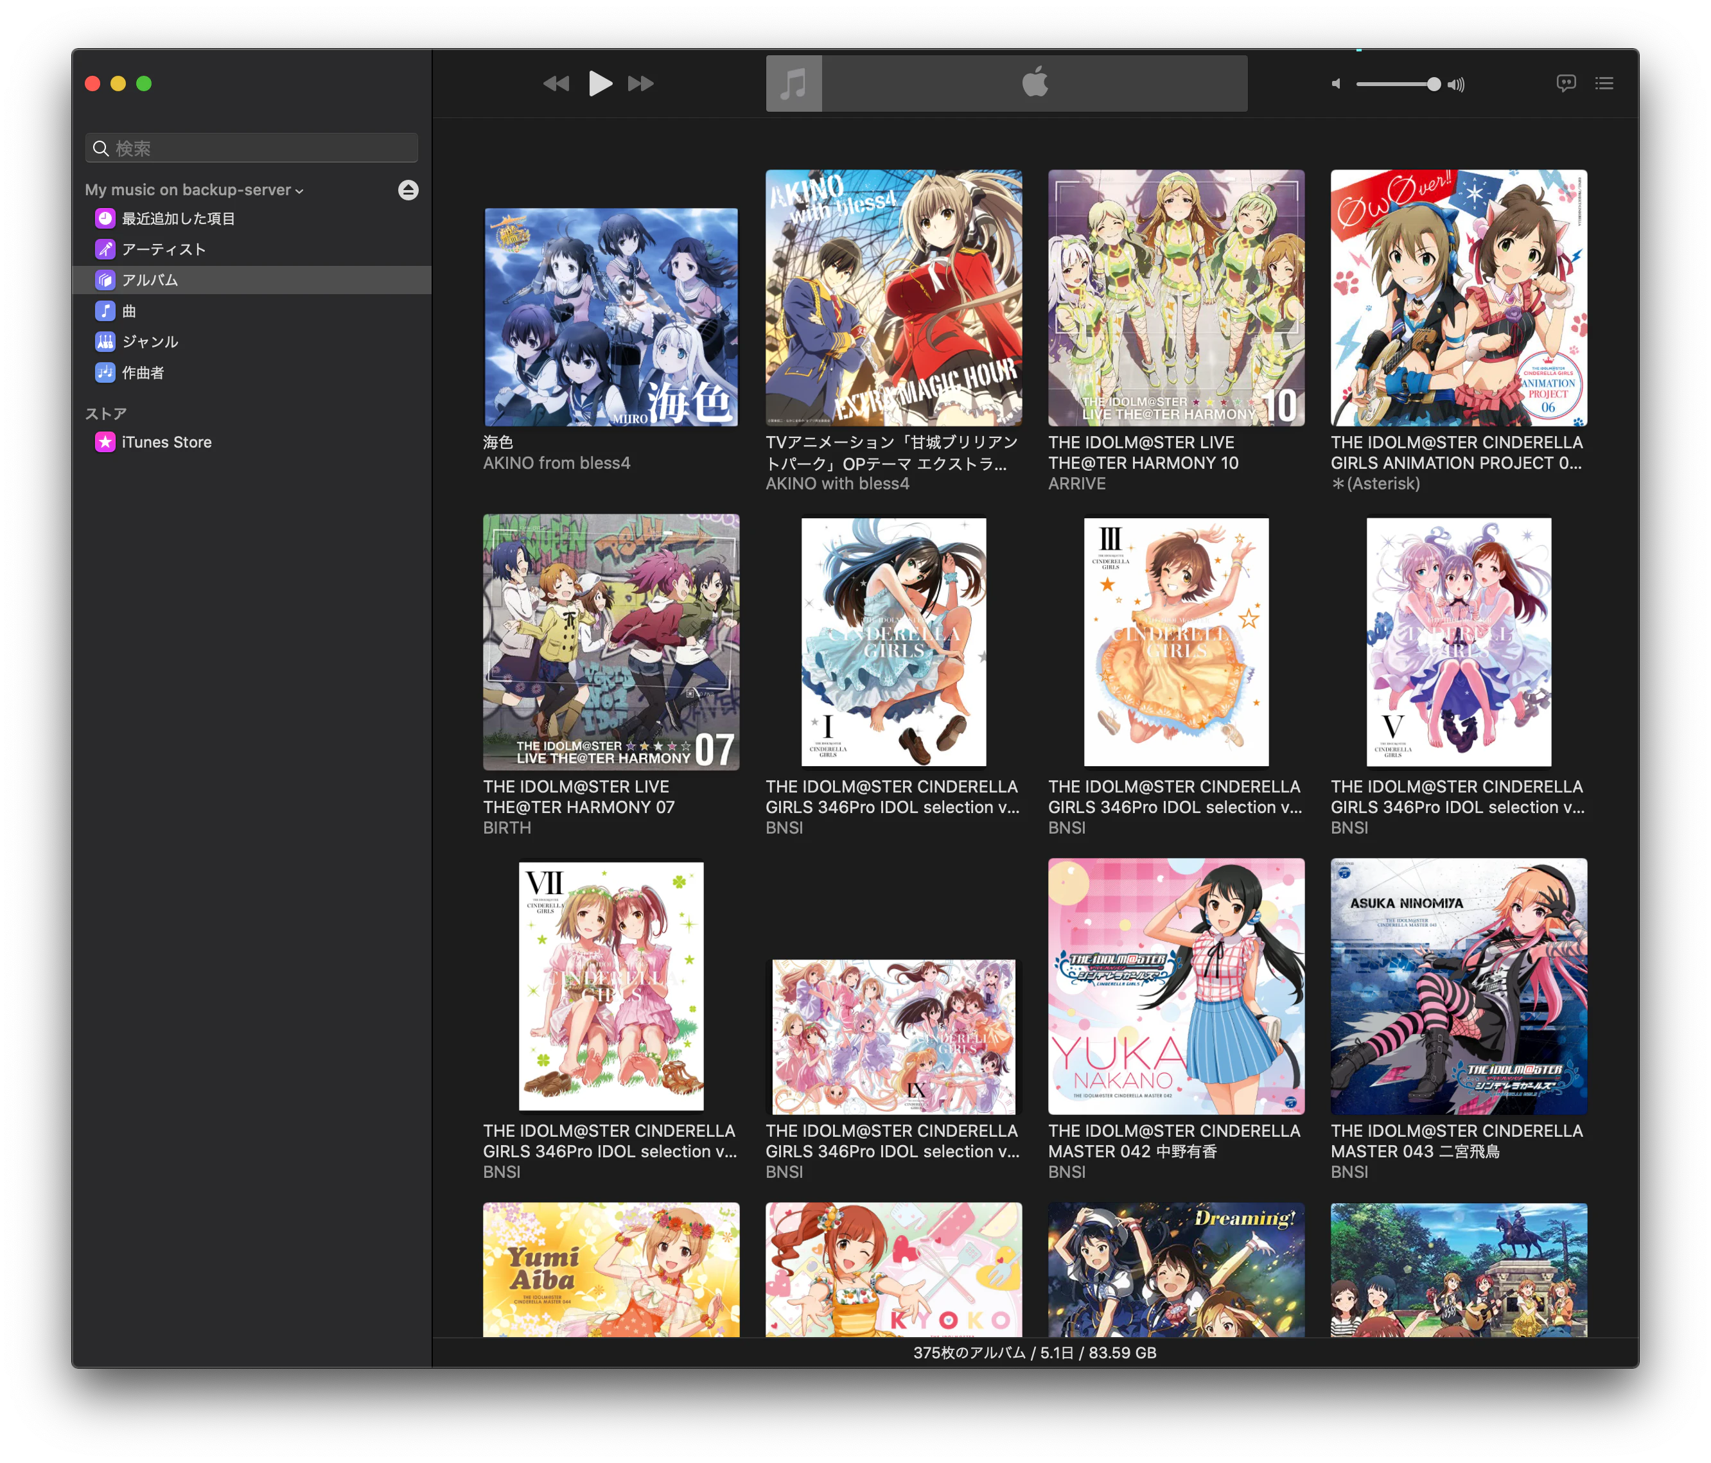This screenshot has width=1711, height=1463.
Task: Open iTunes Store from the sidebar
Action: pos(252,442)
